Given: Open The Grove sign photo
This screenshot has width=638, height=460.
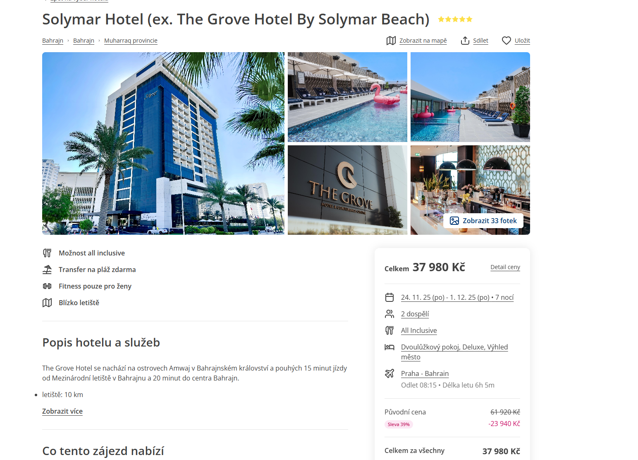Looking at the screenshot, I should 347,190.
